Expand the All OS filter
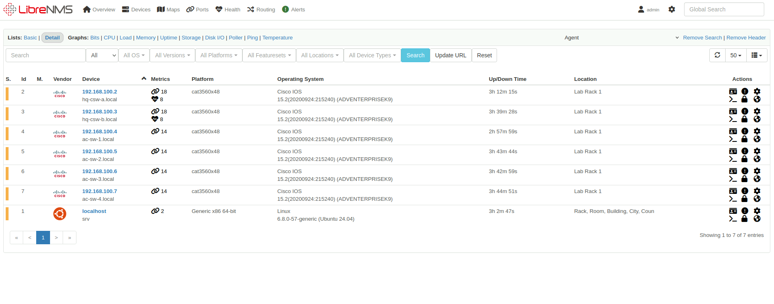Viewport: 774px width, 304px height. 134,55
